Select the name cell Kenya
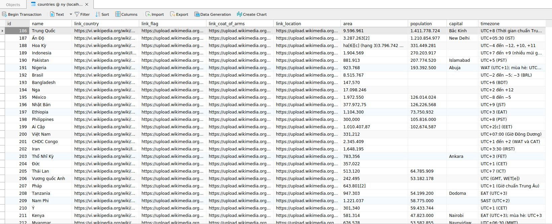The width and height of the screenshot is (552, 224). (50, 215)
